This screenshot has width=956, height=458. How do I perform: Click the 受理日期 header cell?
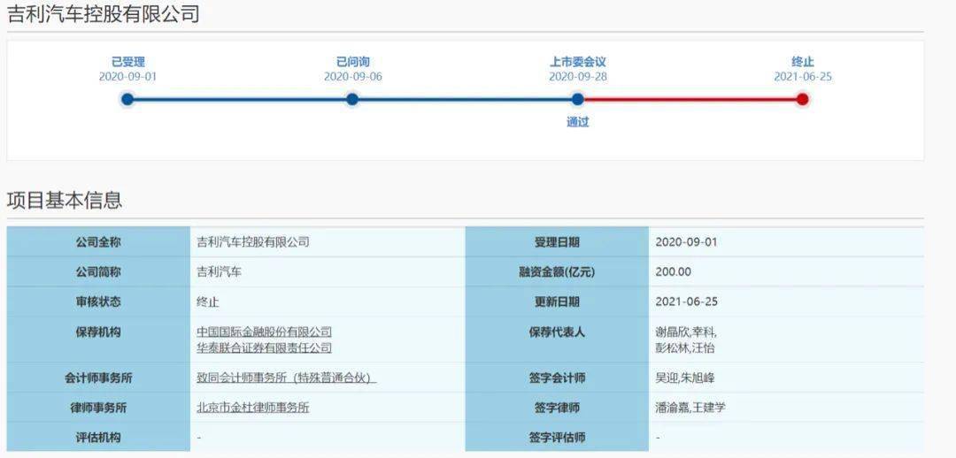pos(557,241)
